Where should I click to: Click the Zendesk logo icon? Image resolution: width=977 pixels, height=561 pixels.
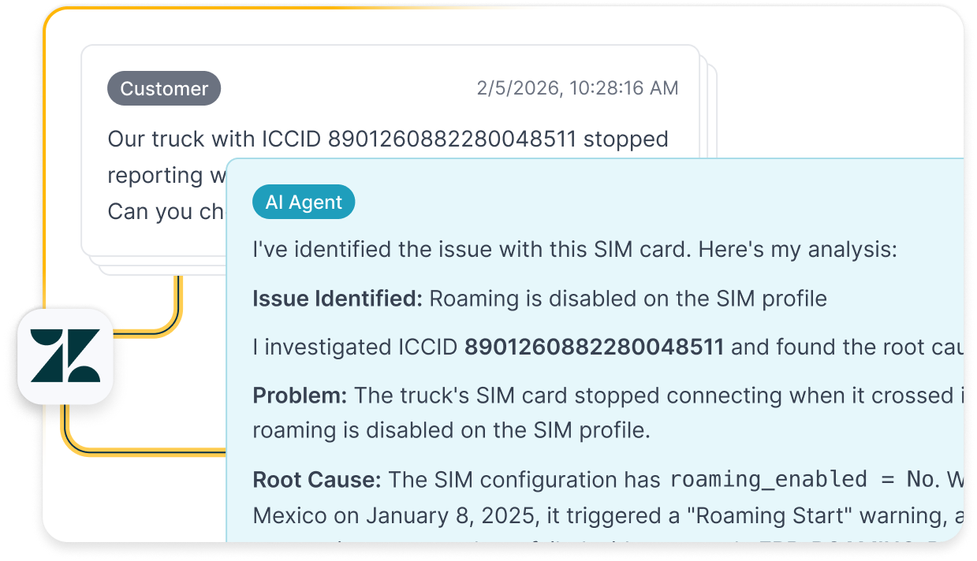65,356
